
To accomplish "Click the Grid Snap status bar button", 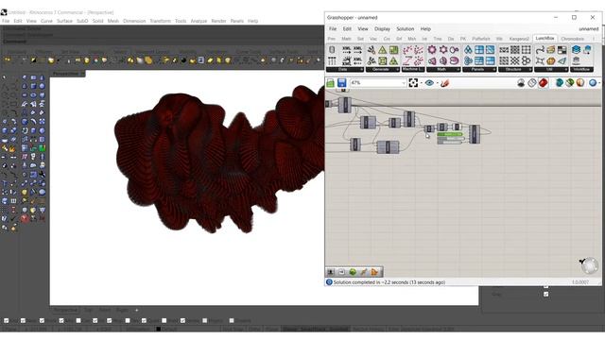I will click(233, 329).
